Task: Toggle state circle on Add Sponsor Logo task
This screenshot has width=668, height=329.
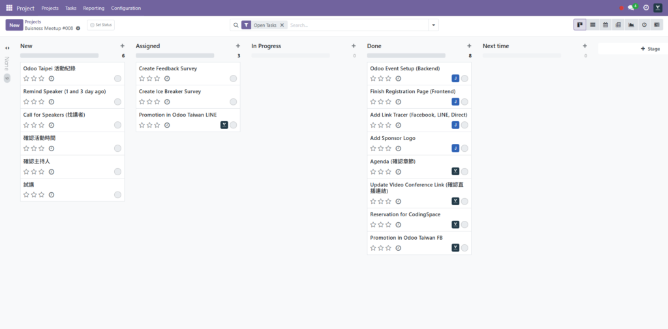Action: (464, 149)
